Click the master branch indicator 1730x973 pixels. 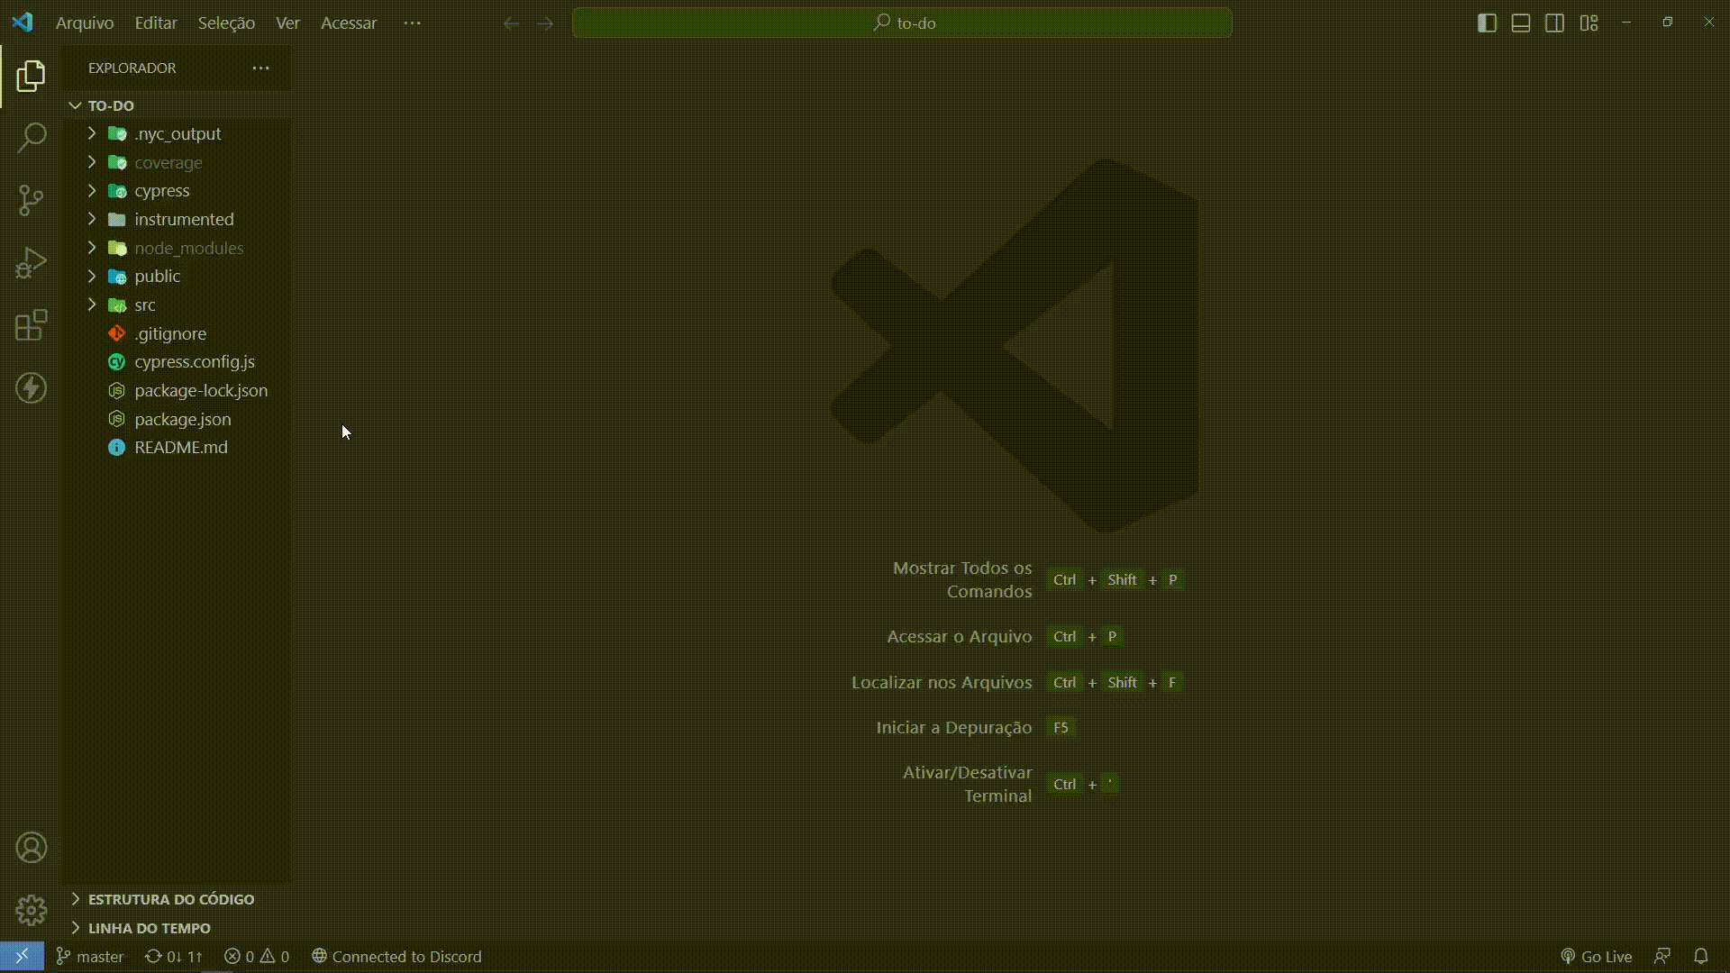click(x=90, y=957)
